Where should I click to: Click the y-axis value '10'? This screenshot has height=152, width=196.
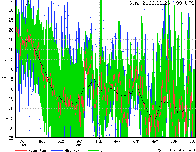click(11, 50)
